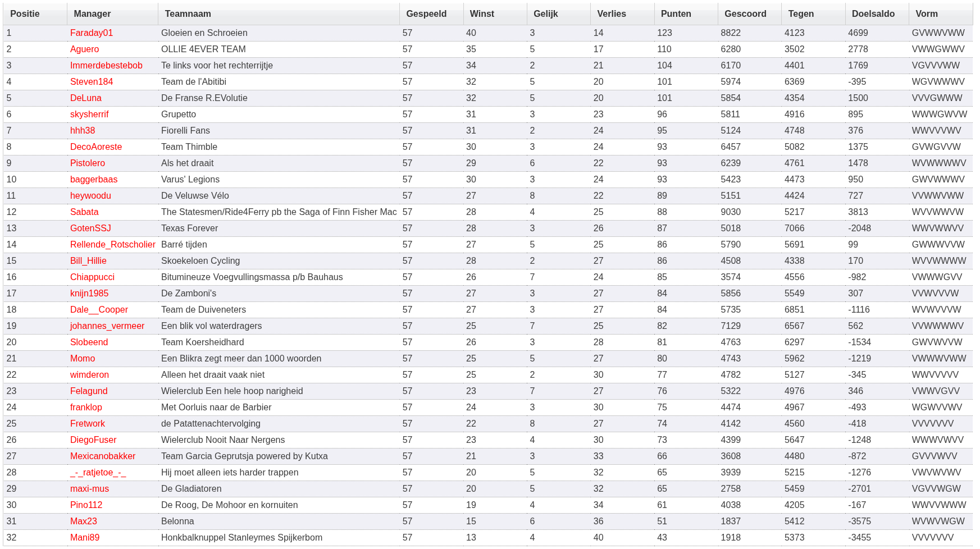
Task: Sort by Winst column header
Action: point(482,14)
